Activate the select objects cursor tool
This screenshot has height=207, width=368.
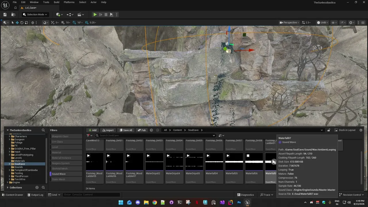click(x=13, y=22)
